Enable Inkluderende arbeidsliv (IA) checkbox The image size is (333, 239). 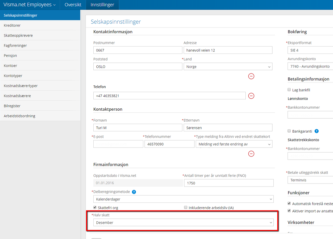pyautogui.click(x=186, y=207)
